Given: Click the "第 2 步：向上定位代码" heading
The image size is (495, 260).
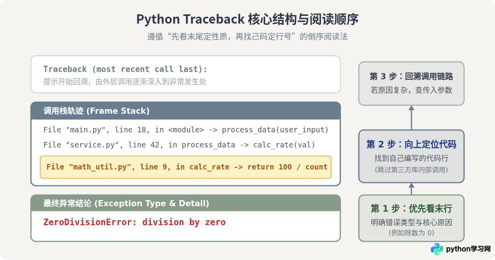Looking at the screenshot, I should (411, 145).
